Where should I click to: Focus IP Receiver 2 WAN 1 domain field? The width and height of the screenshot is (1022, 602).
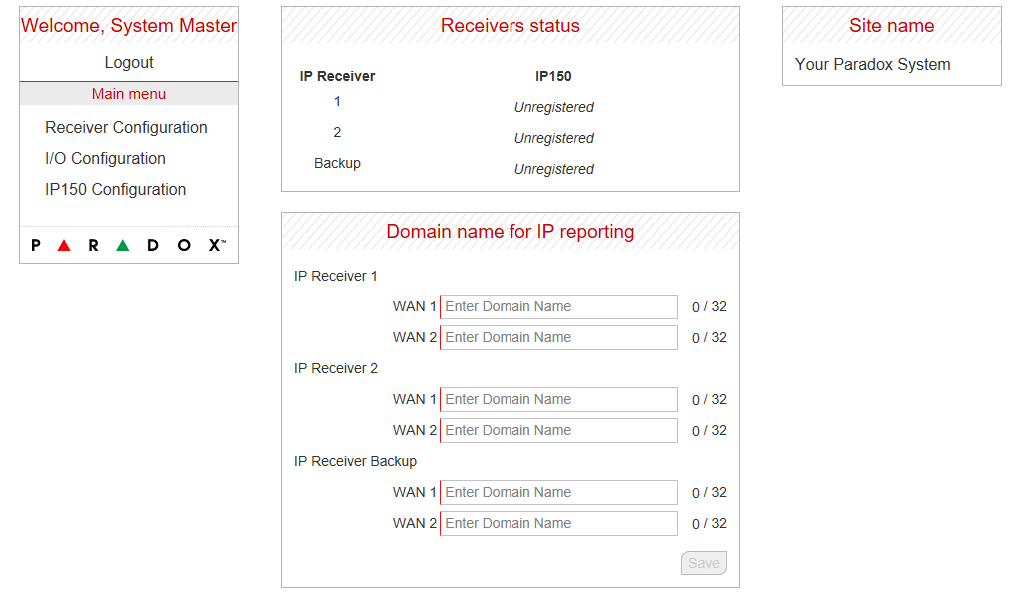point(558,399)
